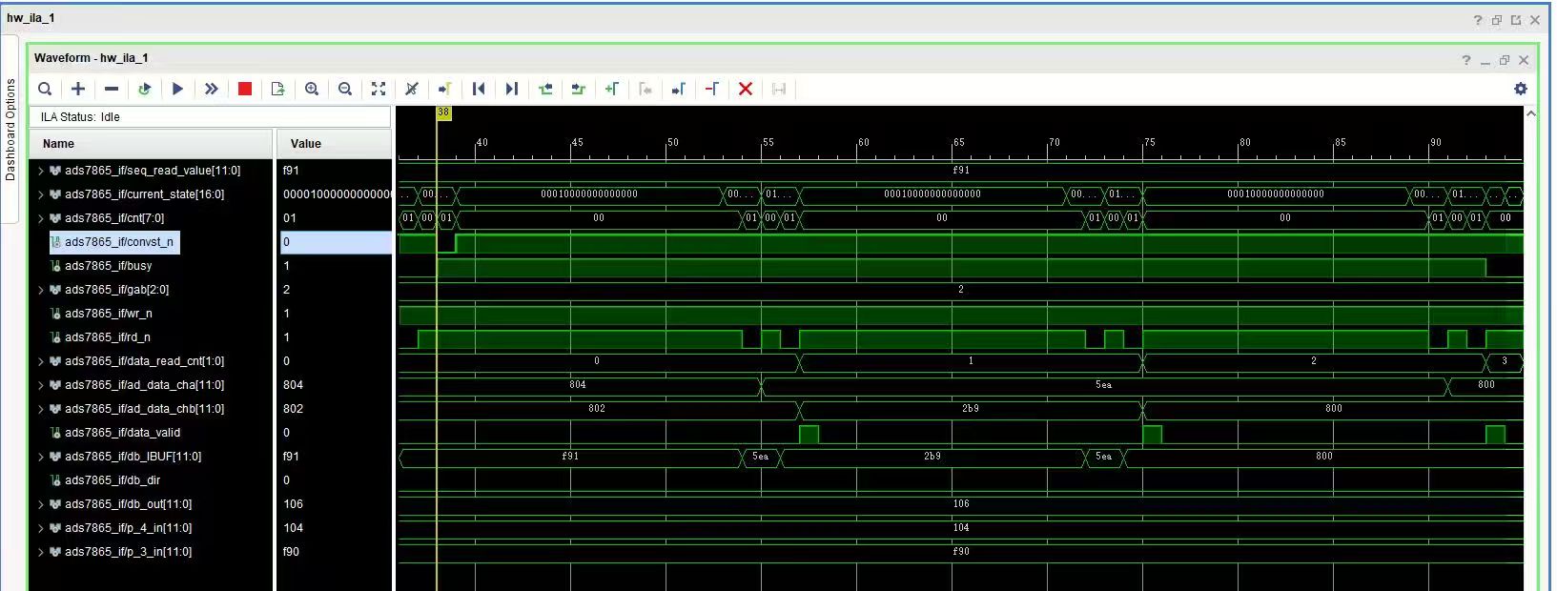The height and width of the screenshot is (591, 1557).
Task: Zoom fit the waveform view
Action: click(x=379, y=89)
